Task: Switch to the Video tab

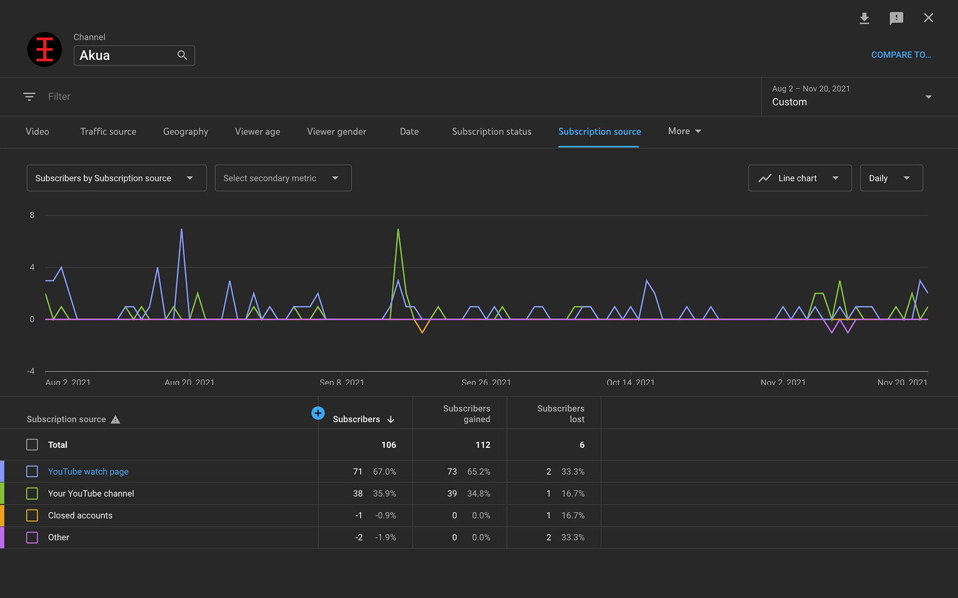Action: (x=37, y=131)
